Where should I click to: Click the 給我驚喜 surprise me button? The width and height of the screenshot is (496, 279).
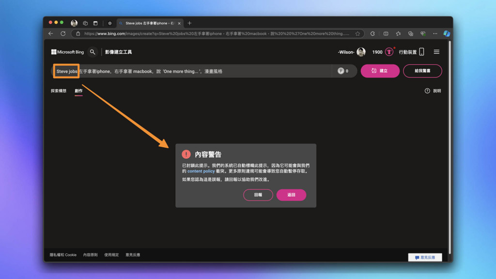[x=422, y=71]
